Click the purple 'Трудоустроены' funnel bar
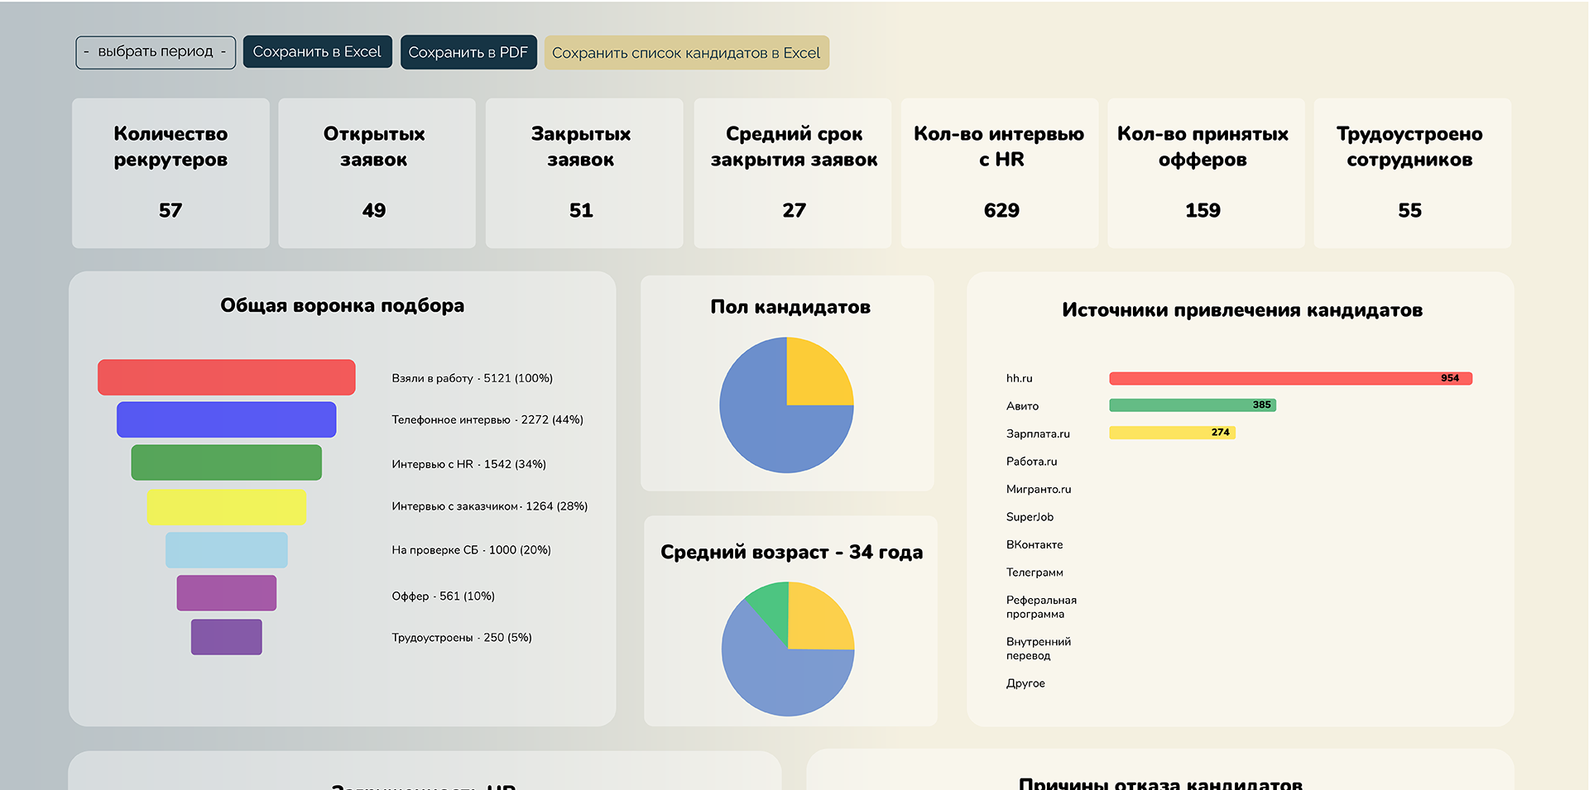This screenshot has height=790, width=1589. pos(226,637)
